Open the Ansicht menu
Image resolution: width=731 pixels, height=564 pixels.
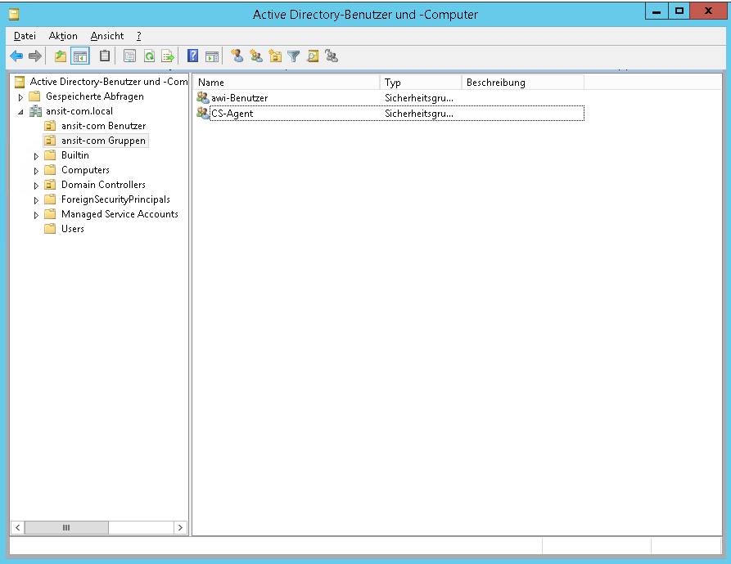pyautogui.click(x=107, y=36)
